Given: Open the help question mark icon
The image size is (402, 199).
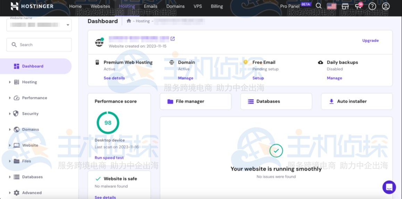Looking at the screenshot, I should tap(372, 6).
